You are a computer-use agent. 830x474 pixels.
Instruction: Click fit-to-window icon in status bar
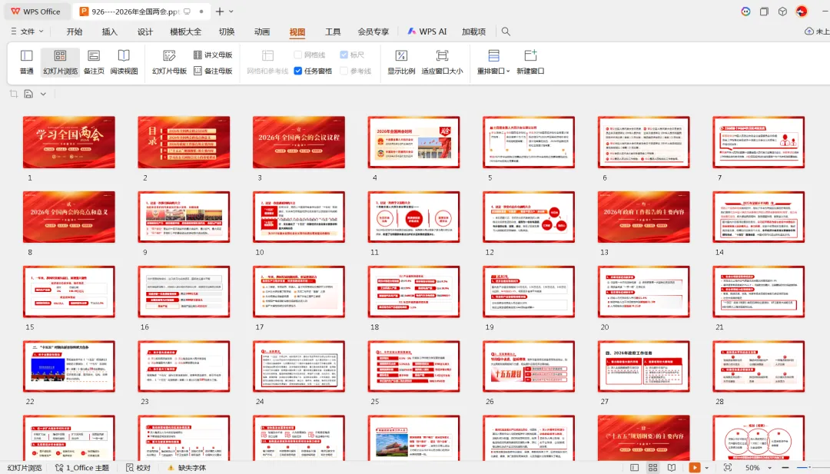tap(728, 468)
